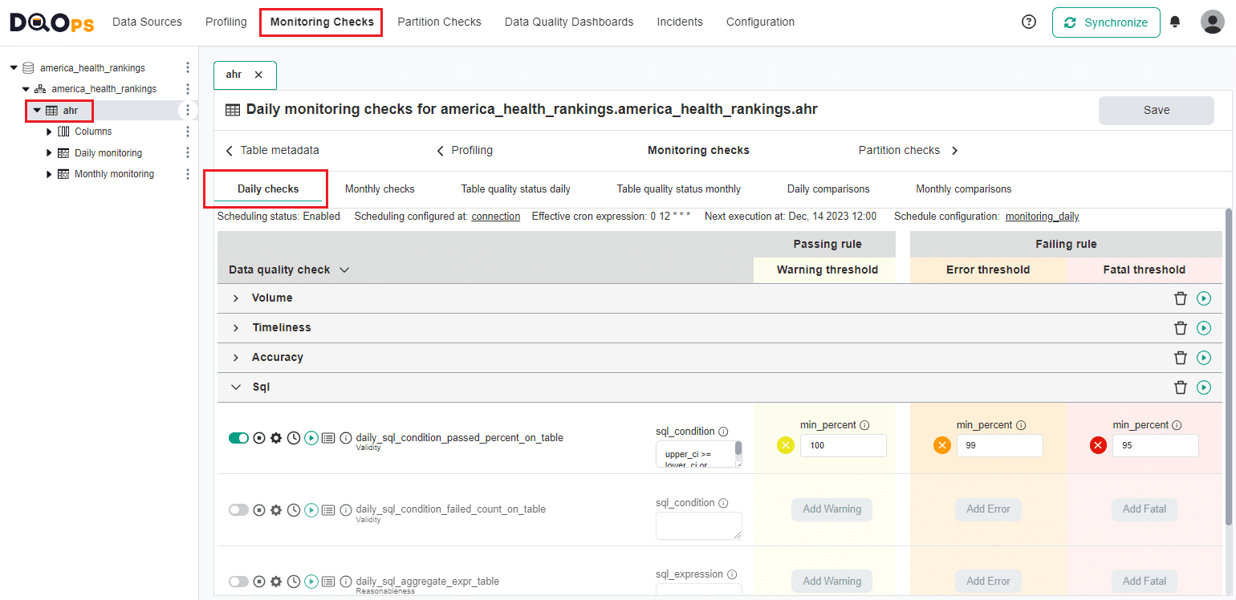Click the Synchronize button
Viewport: 1236px width, 600px height.
[x=1106, y=22]
